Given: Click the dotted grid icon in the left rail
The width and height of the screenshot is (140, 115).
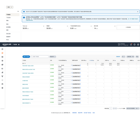Looking at the screenshot, I should pyautogui.click(x=3, y=80).
